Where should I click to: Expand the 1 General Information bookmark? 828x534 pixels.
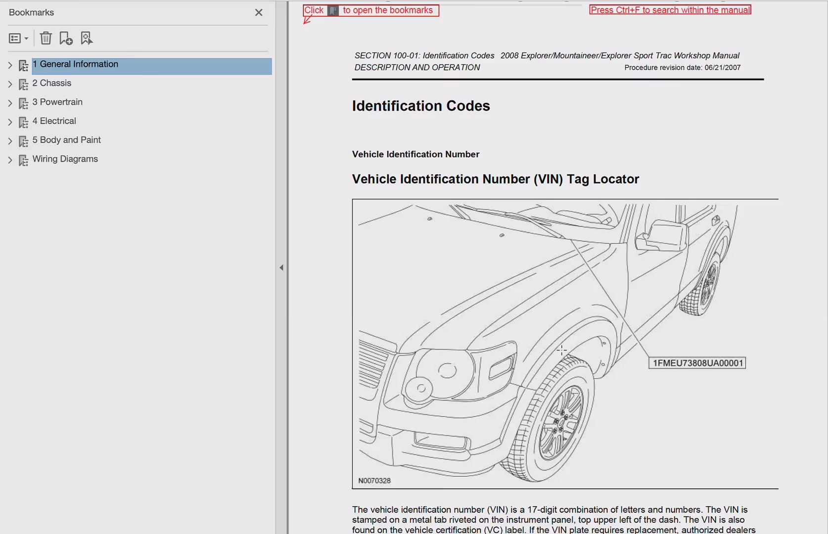pyautogui.click(x=10, y=65)
